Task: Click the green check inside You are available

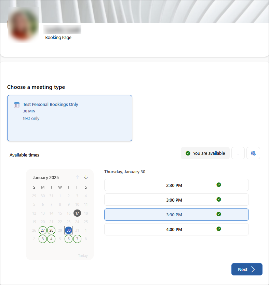Action: click(188, 153)
